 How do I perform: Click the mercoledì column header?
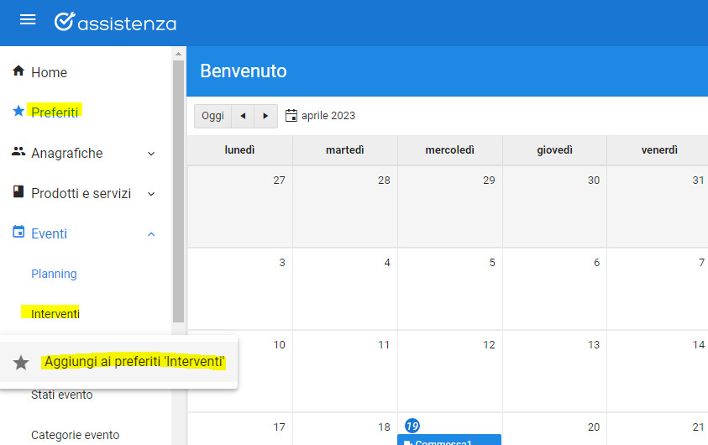pos(449,149)
